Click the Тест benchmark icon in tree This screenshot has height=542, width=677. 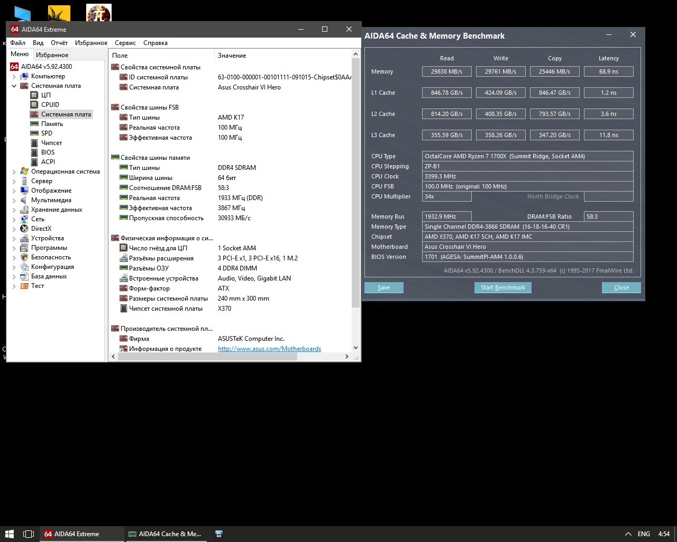coord(24,286)
